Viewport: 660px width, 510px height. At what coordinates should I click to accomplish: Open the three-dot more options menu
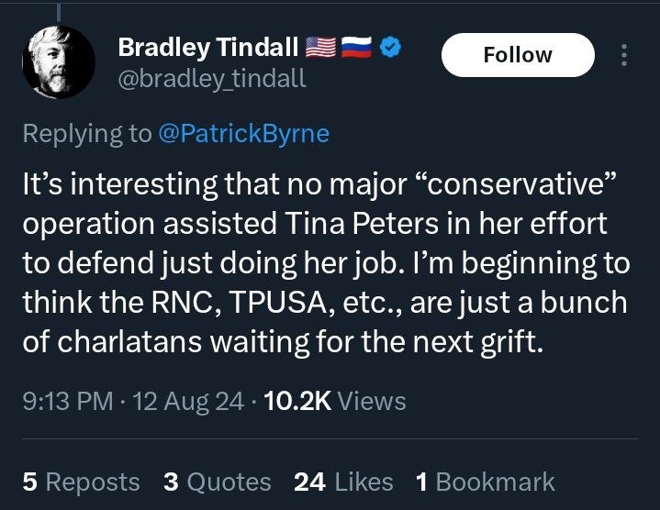624,55
